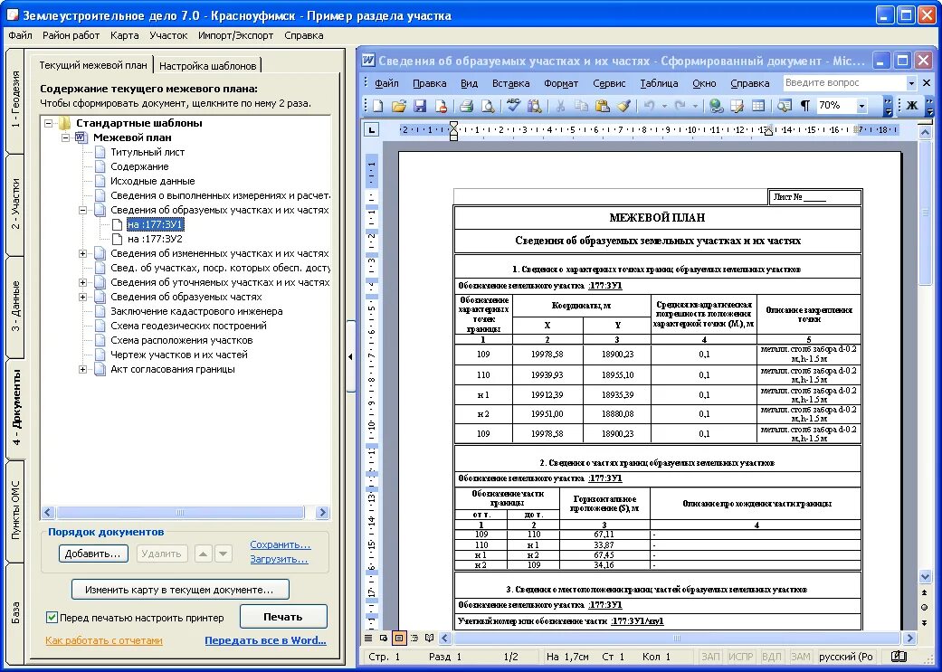
Task: Switch Word to Normal view icon
Action: pos(368,638)
